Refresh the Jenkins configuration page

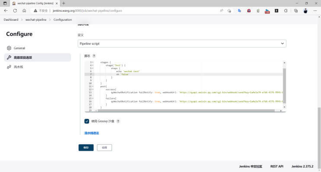(x=15, y=11)
